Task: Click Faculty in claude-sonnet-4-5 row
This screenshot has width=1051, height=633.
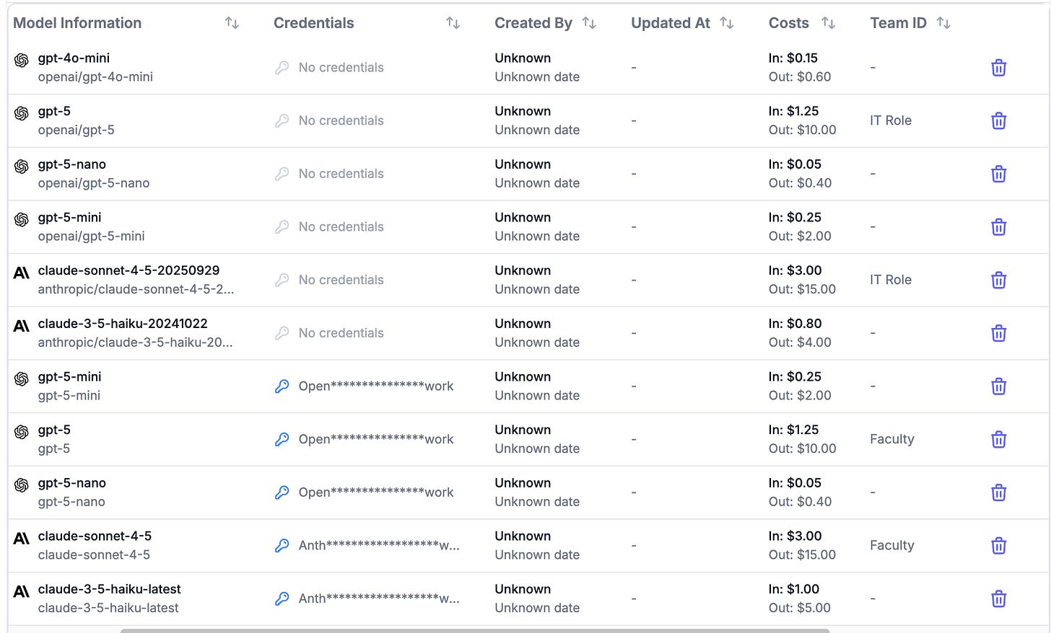Action: pos(892,545)
